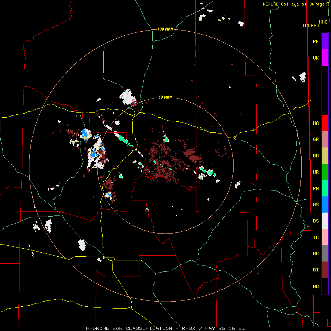Click the gray GC legend swatch

tap(325, 253)
